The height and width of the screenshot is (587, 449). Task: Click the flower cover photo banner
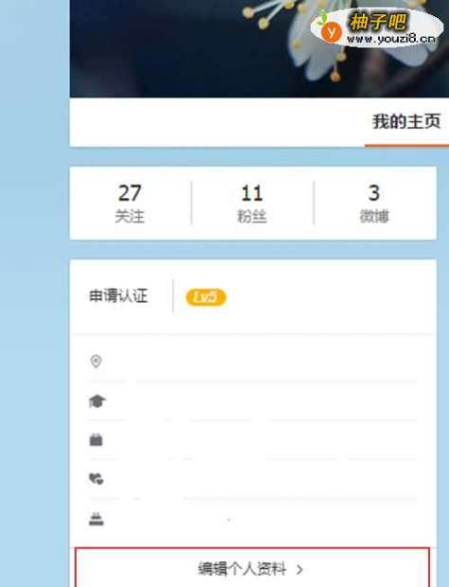coord(260,48)
